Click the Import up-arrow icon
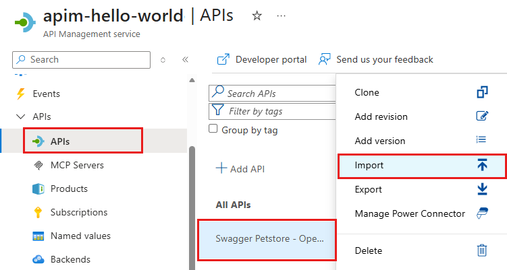The height and width of the screenshot is (270, 507). click(x=482, y=165)
